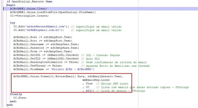Click the line 'if OpenDialog1.Execute then'
This screenshot has width=198, height=108.
pyautogui.click(x=29, y=2)
